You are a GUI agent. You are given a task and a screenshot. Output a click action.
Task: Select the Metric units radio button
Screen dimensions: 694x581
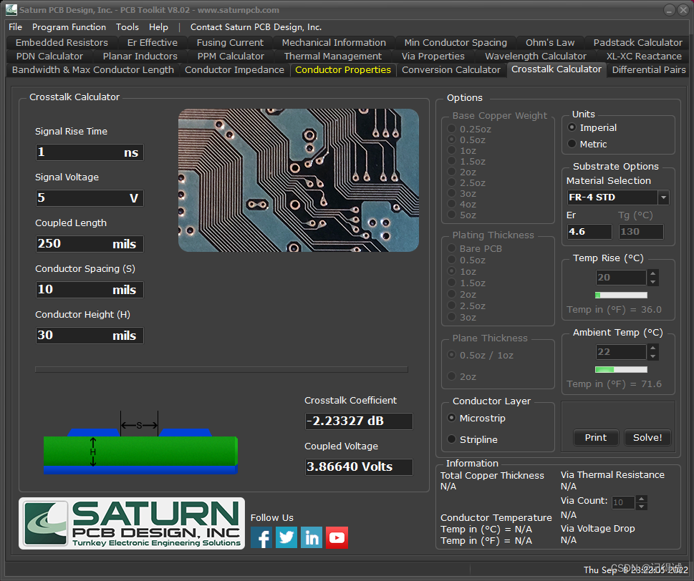click(x=572, y=144)
